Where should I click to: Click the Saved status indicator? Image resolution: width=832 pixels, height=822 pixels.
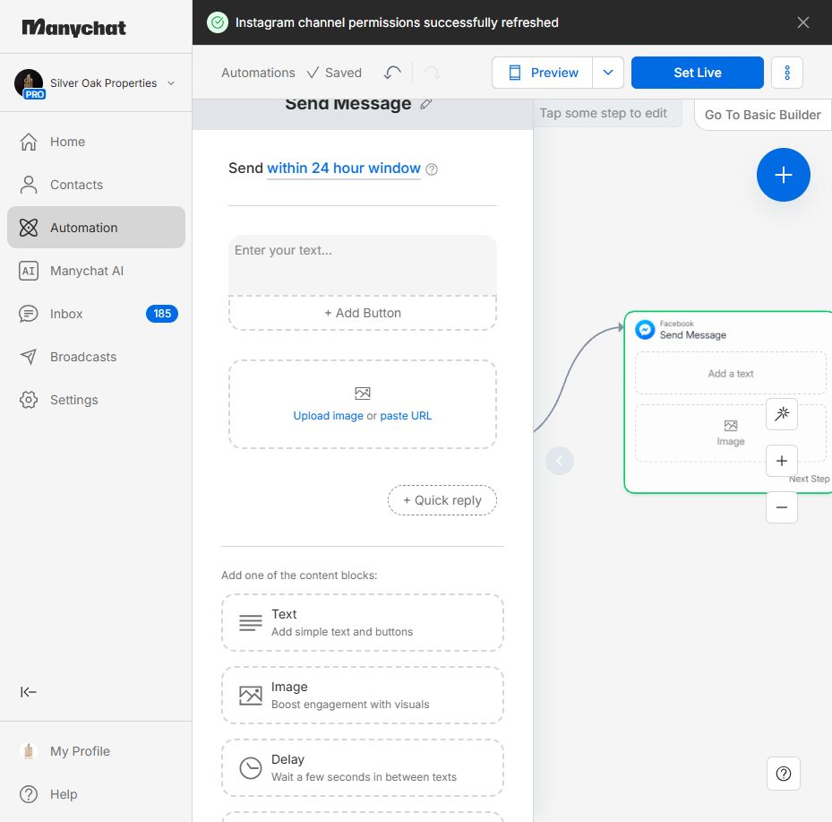coord(335,73)
